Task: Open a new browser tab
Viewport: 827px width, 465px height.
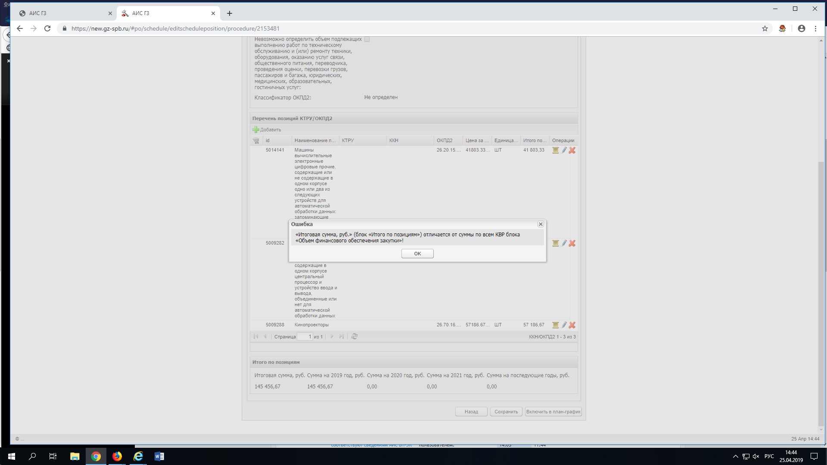Action: point(230,13)
